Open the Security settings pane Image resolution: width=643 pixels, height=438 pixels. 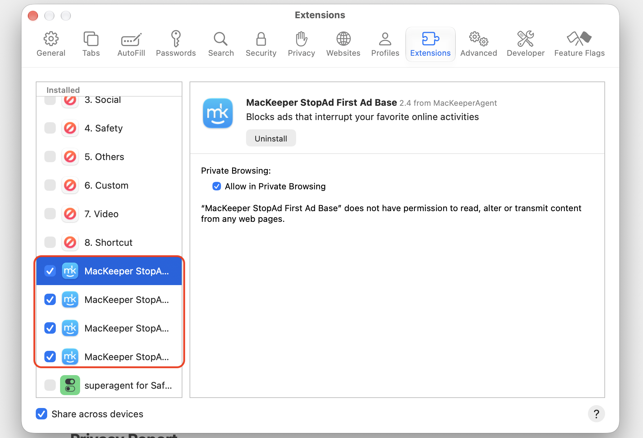click(261, 44)
